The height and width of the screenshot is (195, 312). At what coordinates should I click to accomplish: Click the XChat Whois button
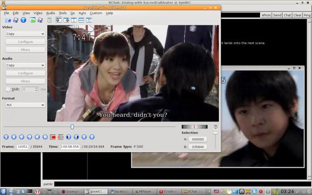pos(266,15)
